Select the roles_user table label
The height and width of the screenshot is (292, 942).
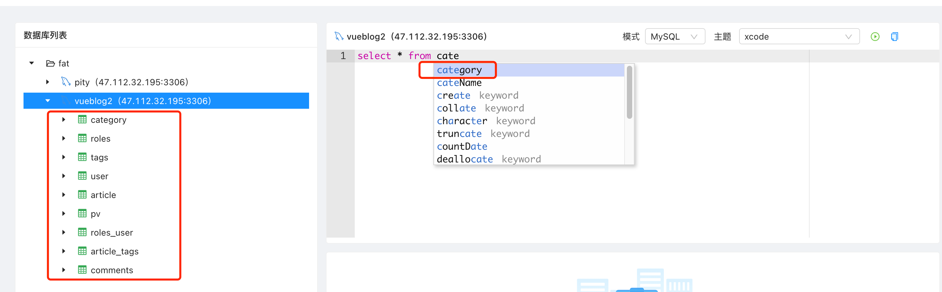coord(112,233)
